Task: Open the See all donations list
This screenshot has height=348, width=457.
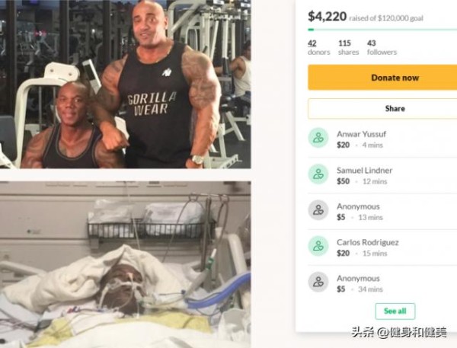Action: 395,311
